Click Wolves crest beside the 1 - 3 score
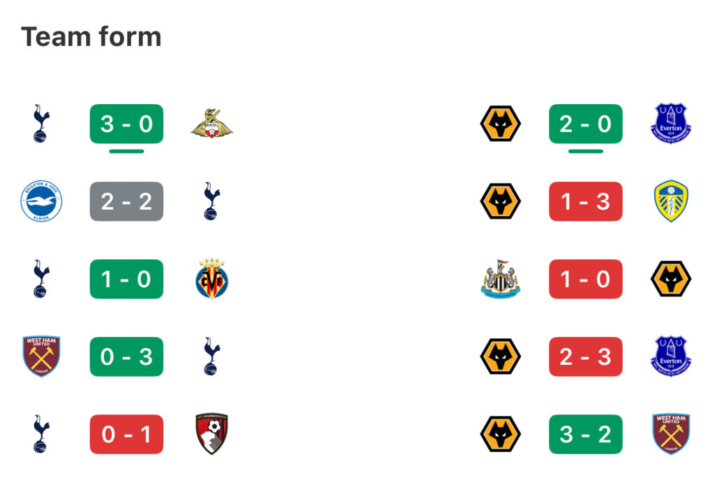 coord(500,201)
